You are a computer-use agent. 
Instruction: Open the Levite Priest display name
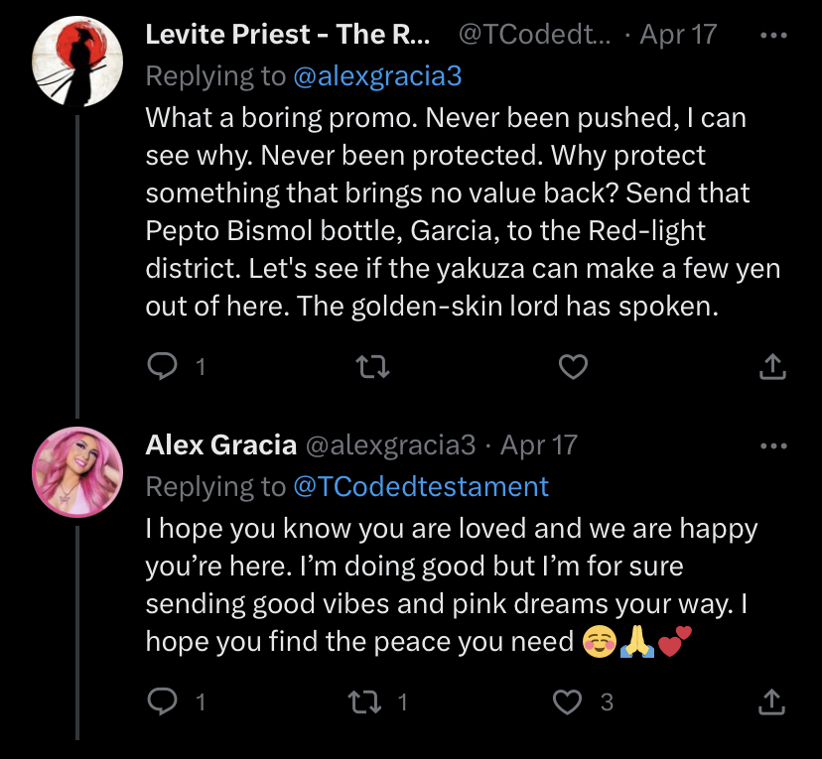coord(288,35)
